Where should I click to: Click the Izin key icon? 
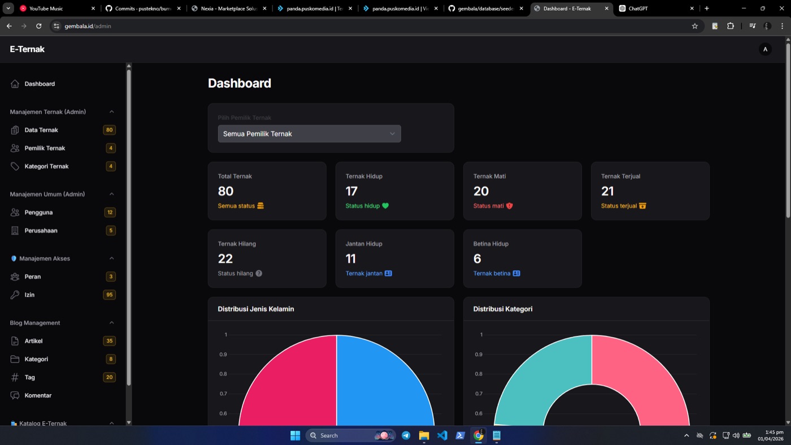(x=15, y=295)
